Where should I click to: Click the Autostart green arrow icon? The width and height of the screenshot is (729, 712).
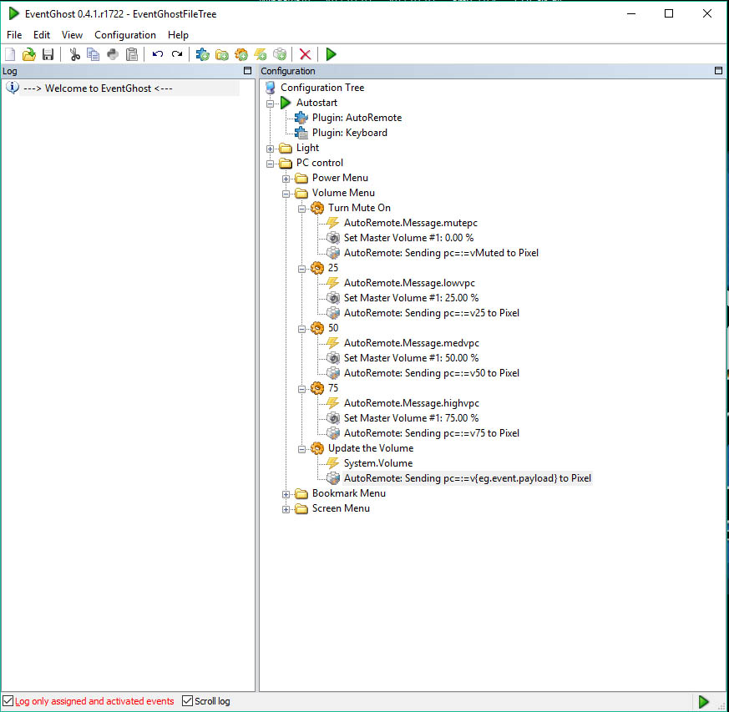(286, 103)
